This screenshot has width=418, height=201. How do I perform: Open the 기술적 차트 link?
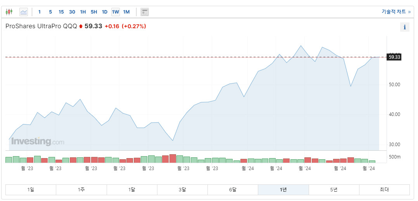tap(396, 12)
